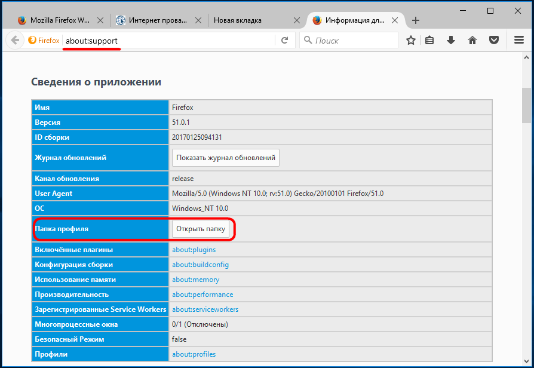Image resolution: width=534 pixels, height=368 pixels.
Task: Click the Папка профиля label
Action: coord(62,229)
